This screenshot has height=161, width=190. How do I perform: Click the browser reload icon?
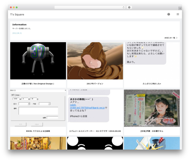point(123,8)
